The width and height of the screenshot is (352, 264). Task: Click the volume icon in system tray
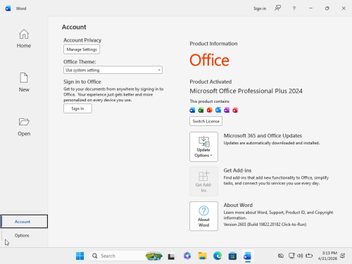[x=300, y=256]
